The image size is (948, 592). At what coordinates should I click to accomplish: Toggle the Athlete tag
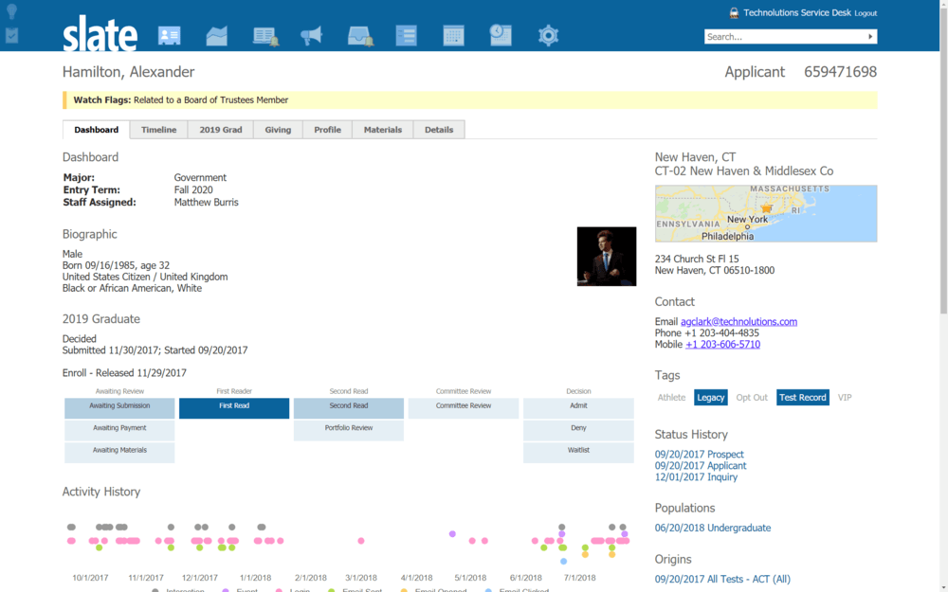pos(671,398)
